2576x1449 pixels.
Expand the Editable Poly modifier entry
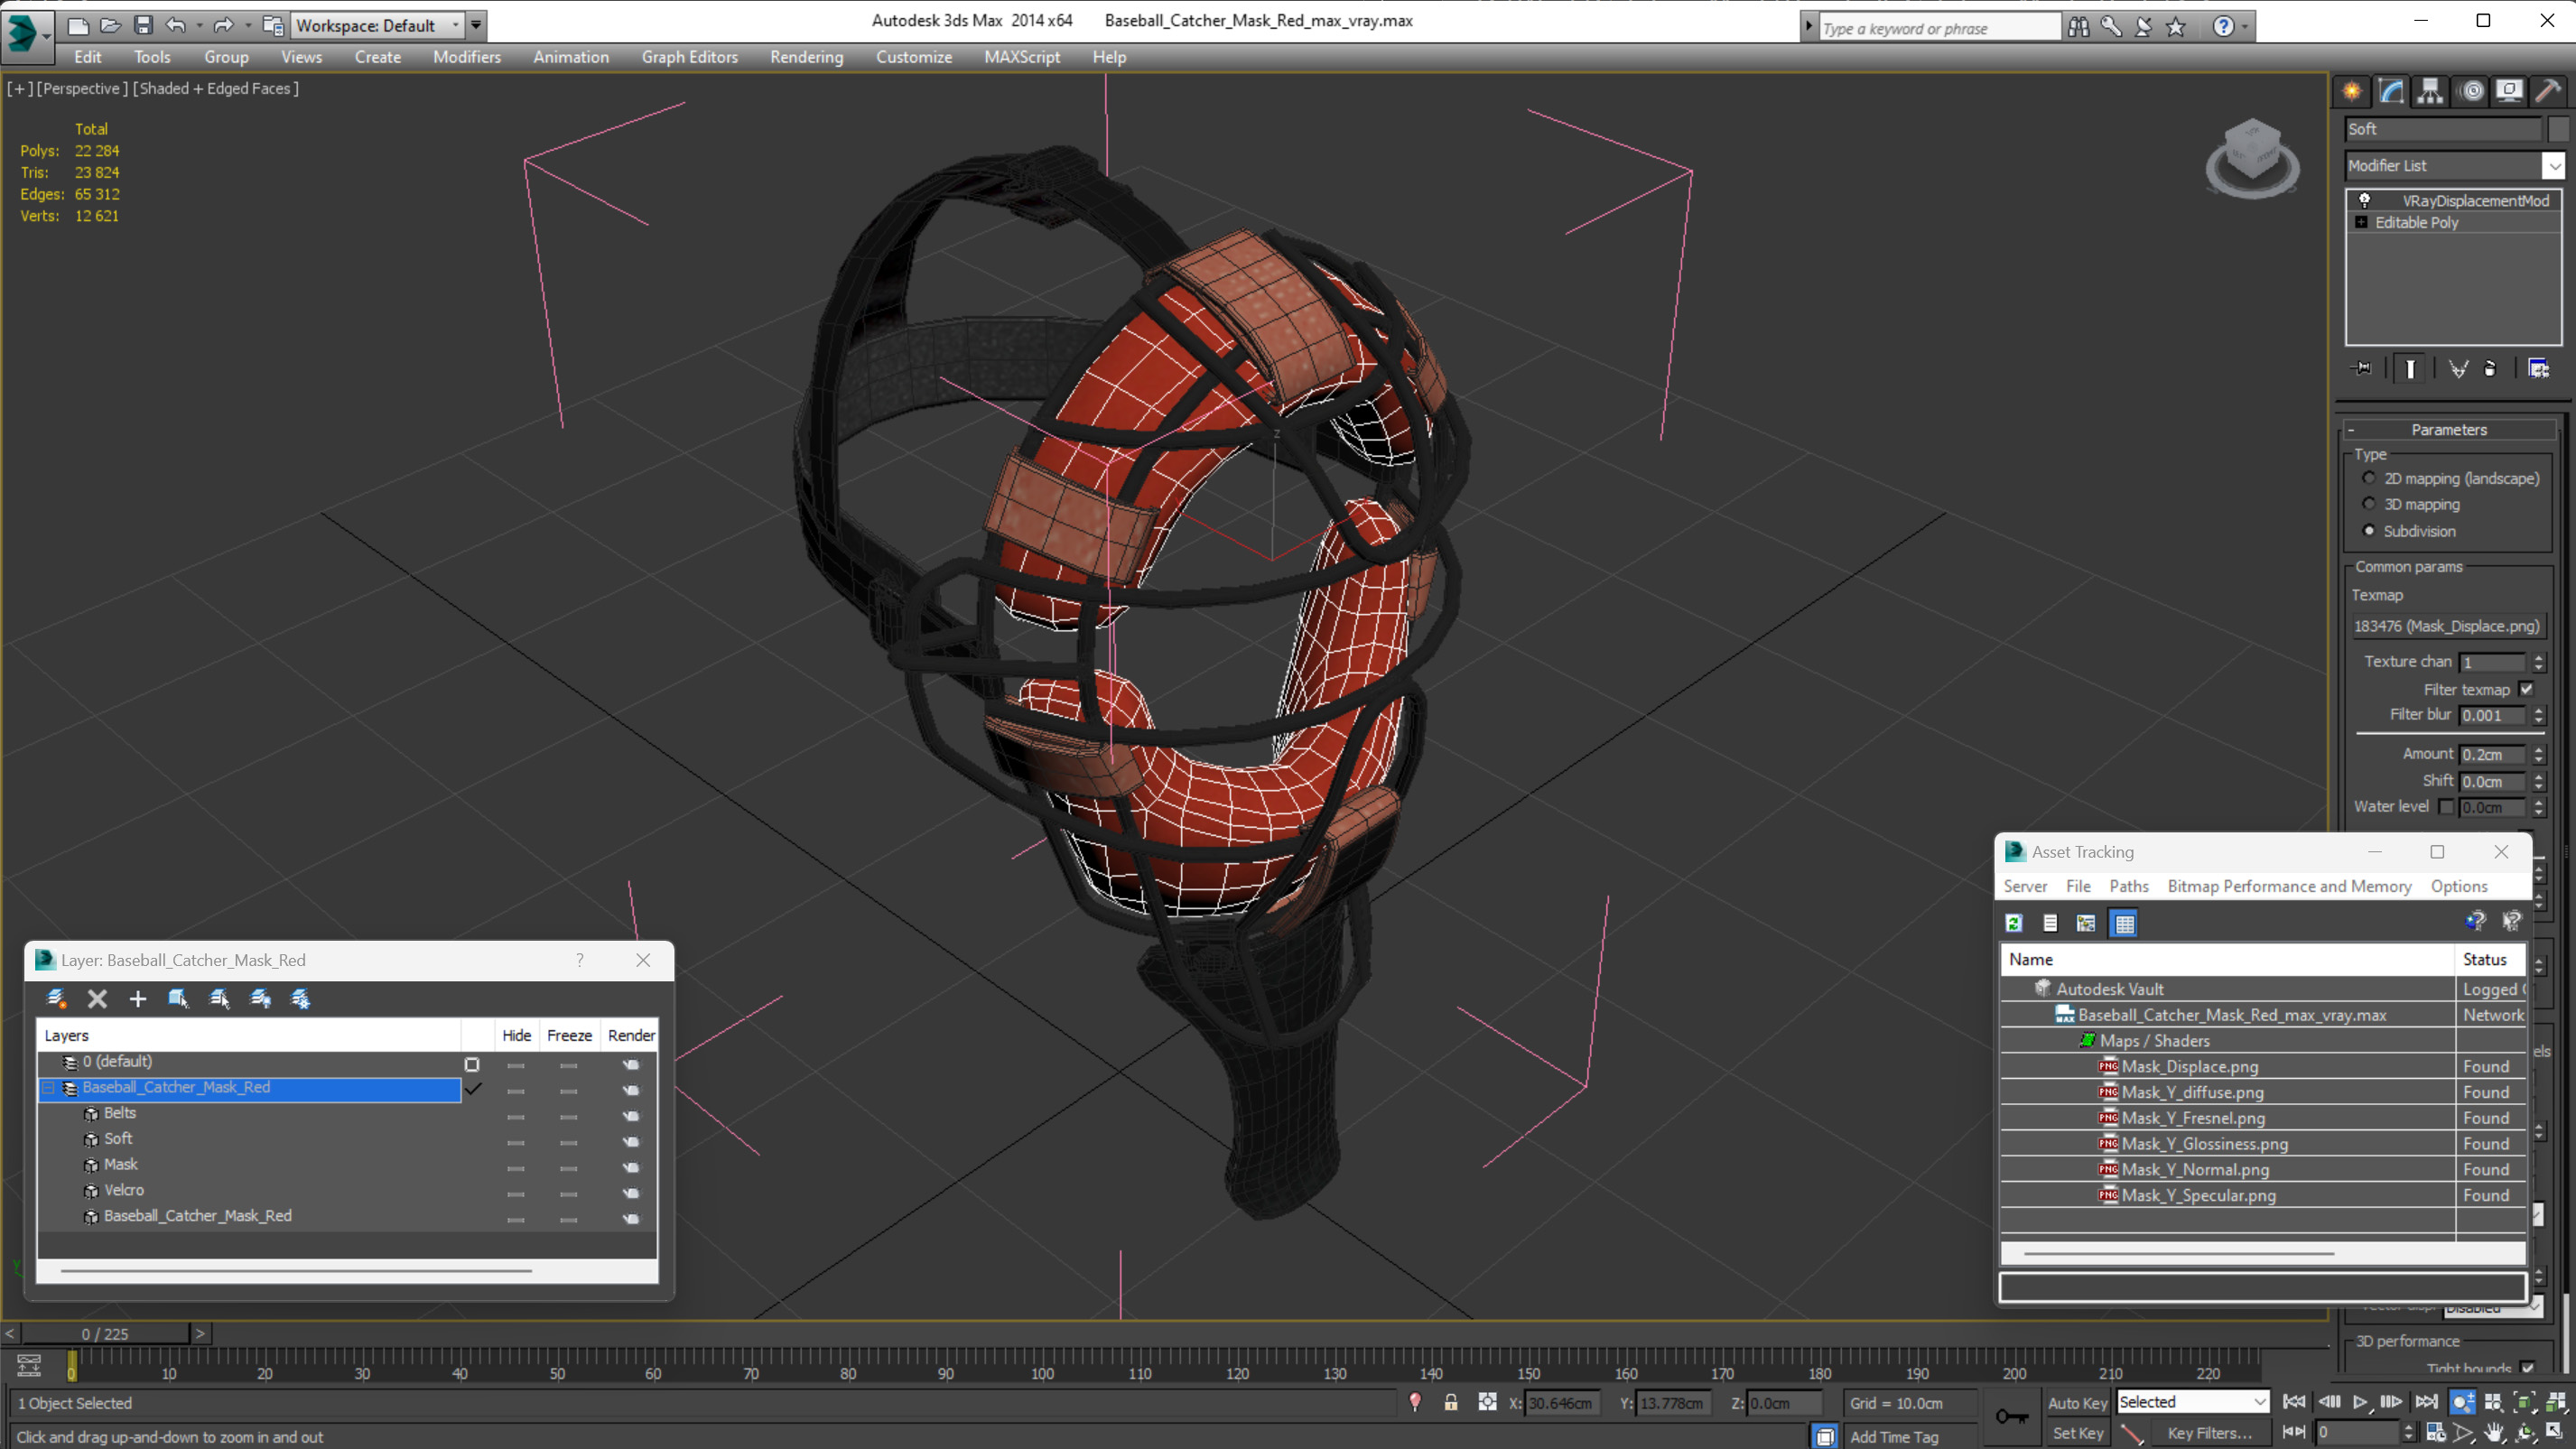coord(2361,222)
